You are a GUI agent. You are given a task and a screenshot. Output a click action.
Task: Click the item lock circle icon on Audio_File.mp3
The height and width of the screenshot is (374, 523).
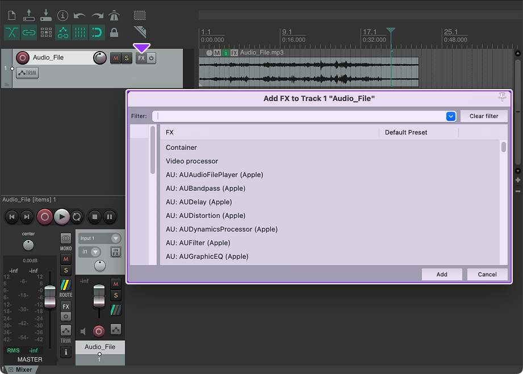[209, 53]
